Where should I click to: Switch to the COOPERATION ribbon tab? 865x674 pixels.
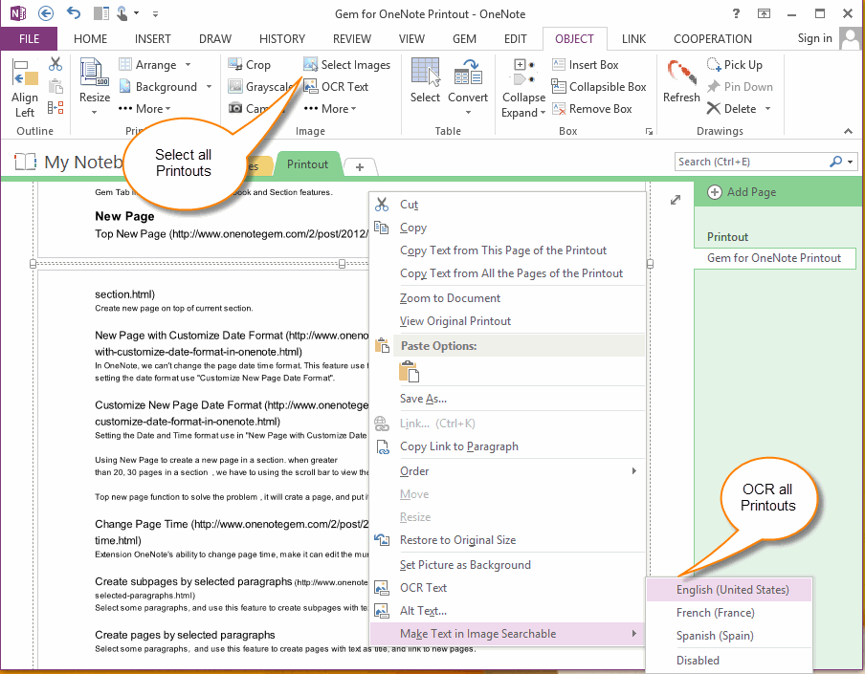[x=712, y=38]
